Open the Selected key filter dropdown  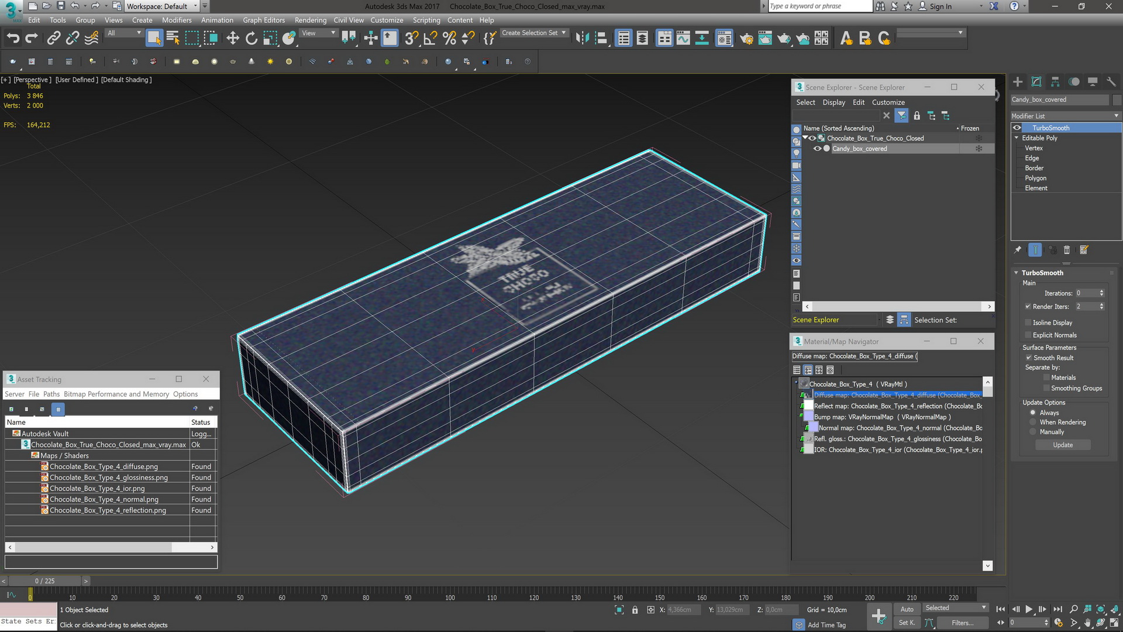click(955, 608)
